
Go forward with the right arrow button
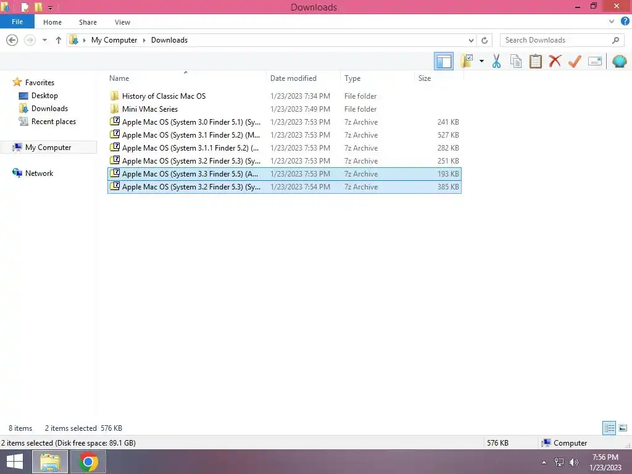tap(30, 40)
